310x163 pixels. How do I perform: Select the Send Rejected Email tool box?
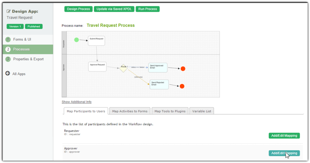coord(159,85)
